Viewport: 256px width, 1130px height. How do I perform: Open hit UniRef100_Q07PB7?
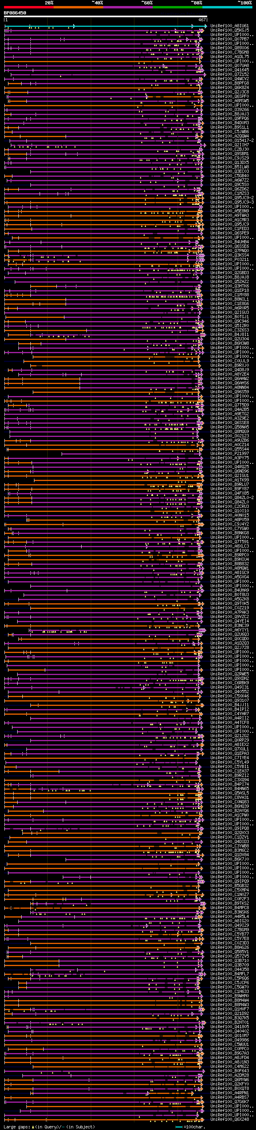tap(230, 39)
